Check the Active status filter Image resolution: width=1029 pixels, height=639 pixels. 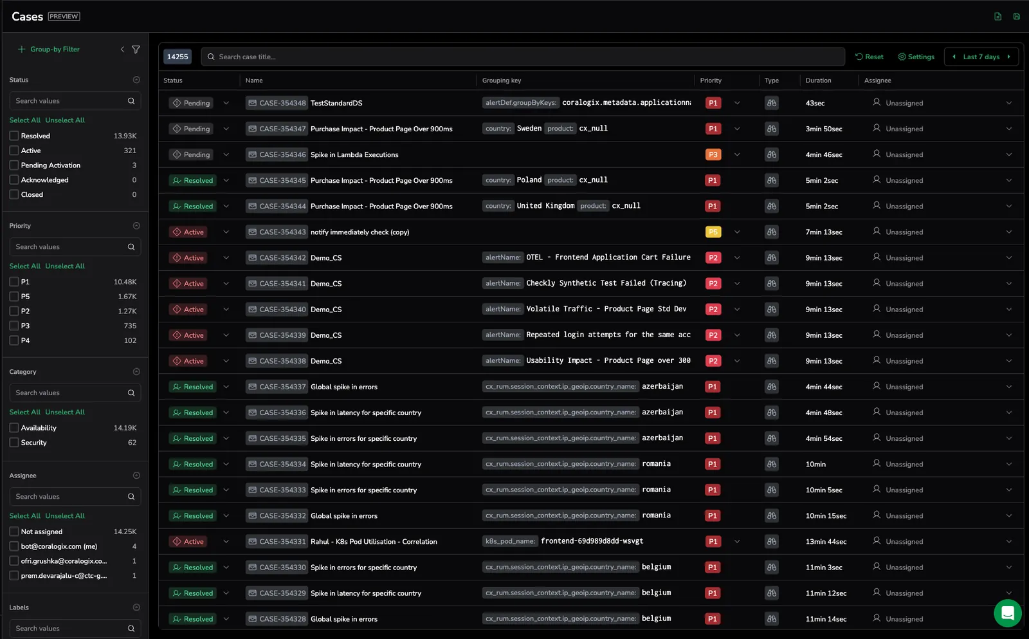pyautogui.click(x=14, y=151)
